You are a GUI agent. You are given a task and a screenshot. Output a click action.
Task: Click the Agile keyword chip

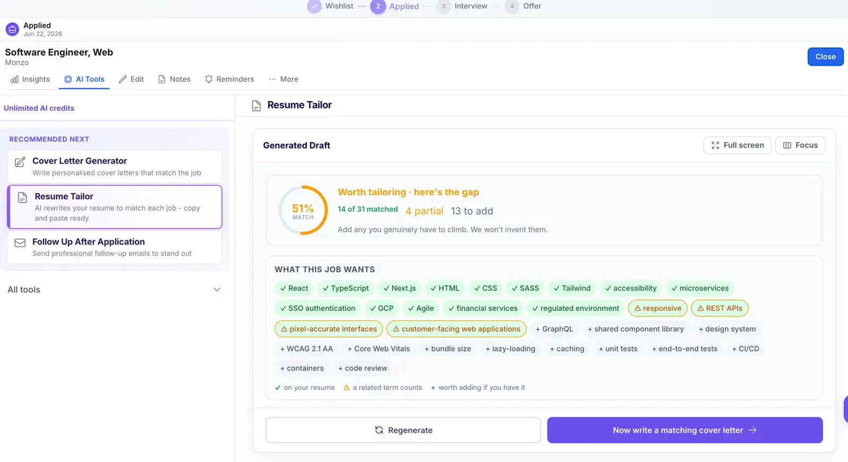pos(421,308)
